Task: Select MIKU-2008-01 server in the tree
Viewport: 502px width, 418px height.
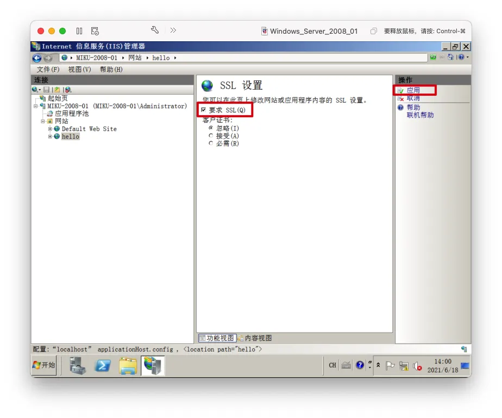Action: 117,106
